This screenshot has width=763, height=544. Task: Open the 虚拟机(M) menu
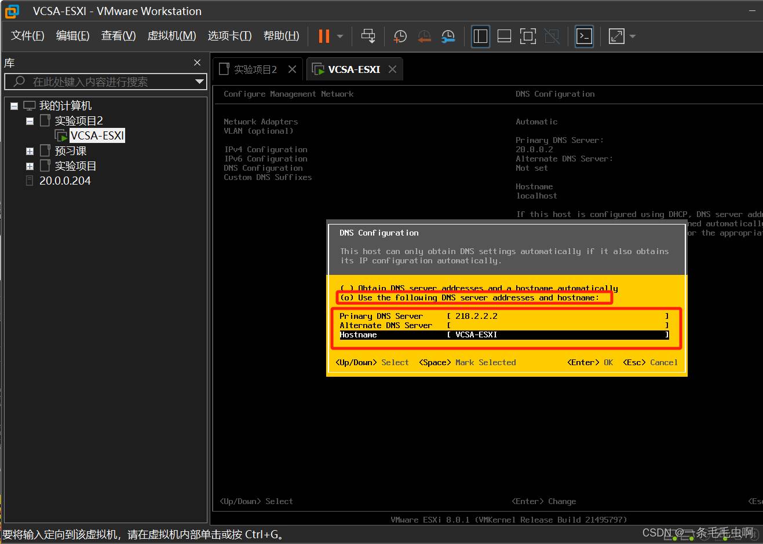point(171,36)
